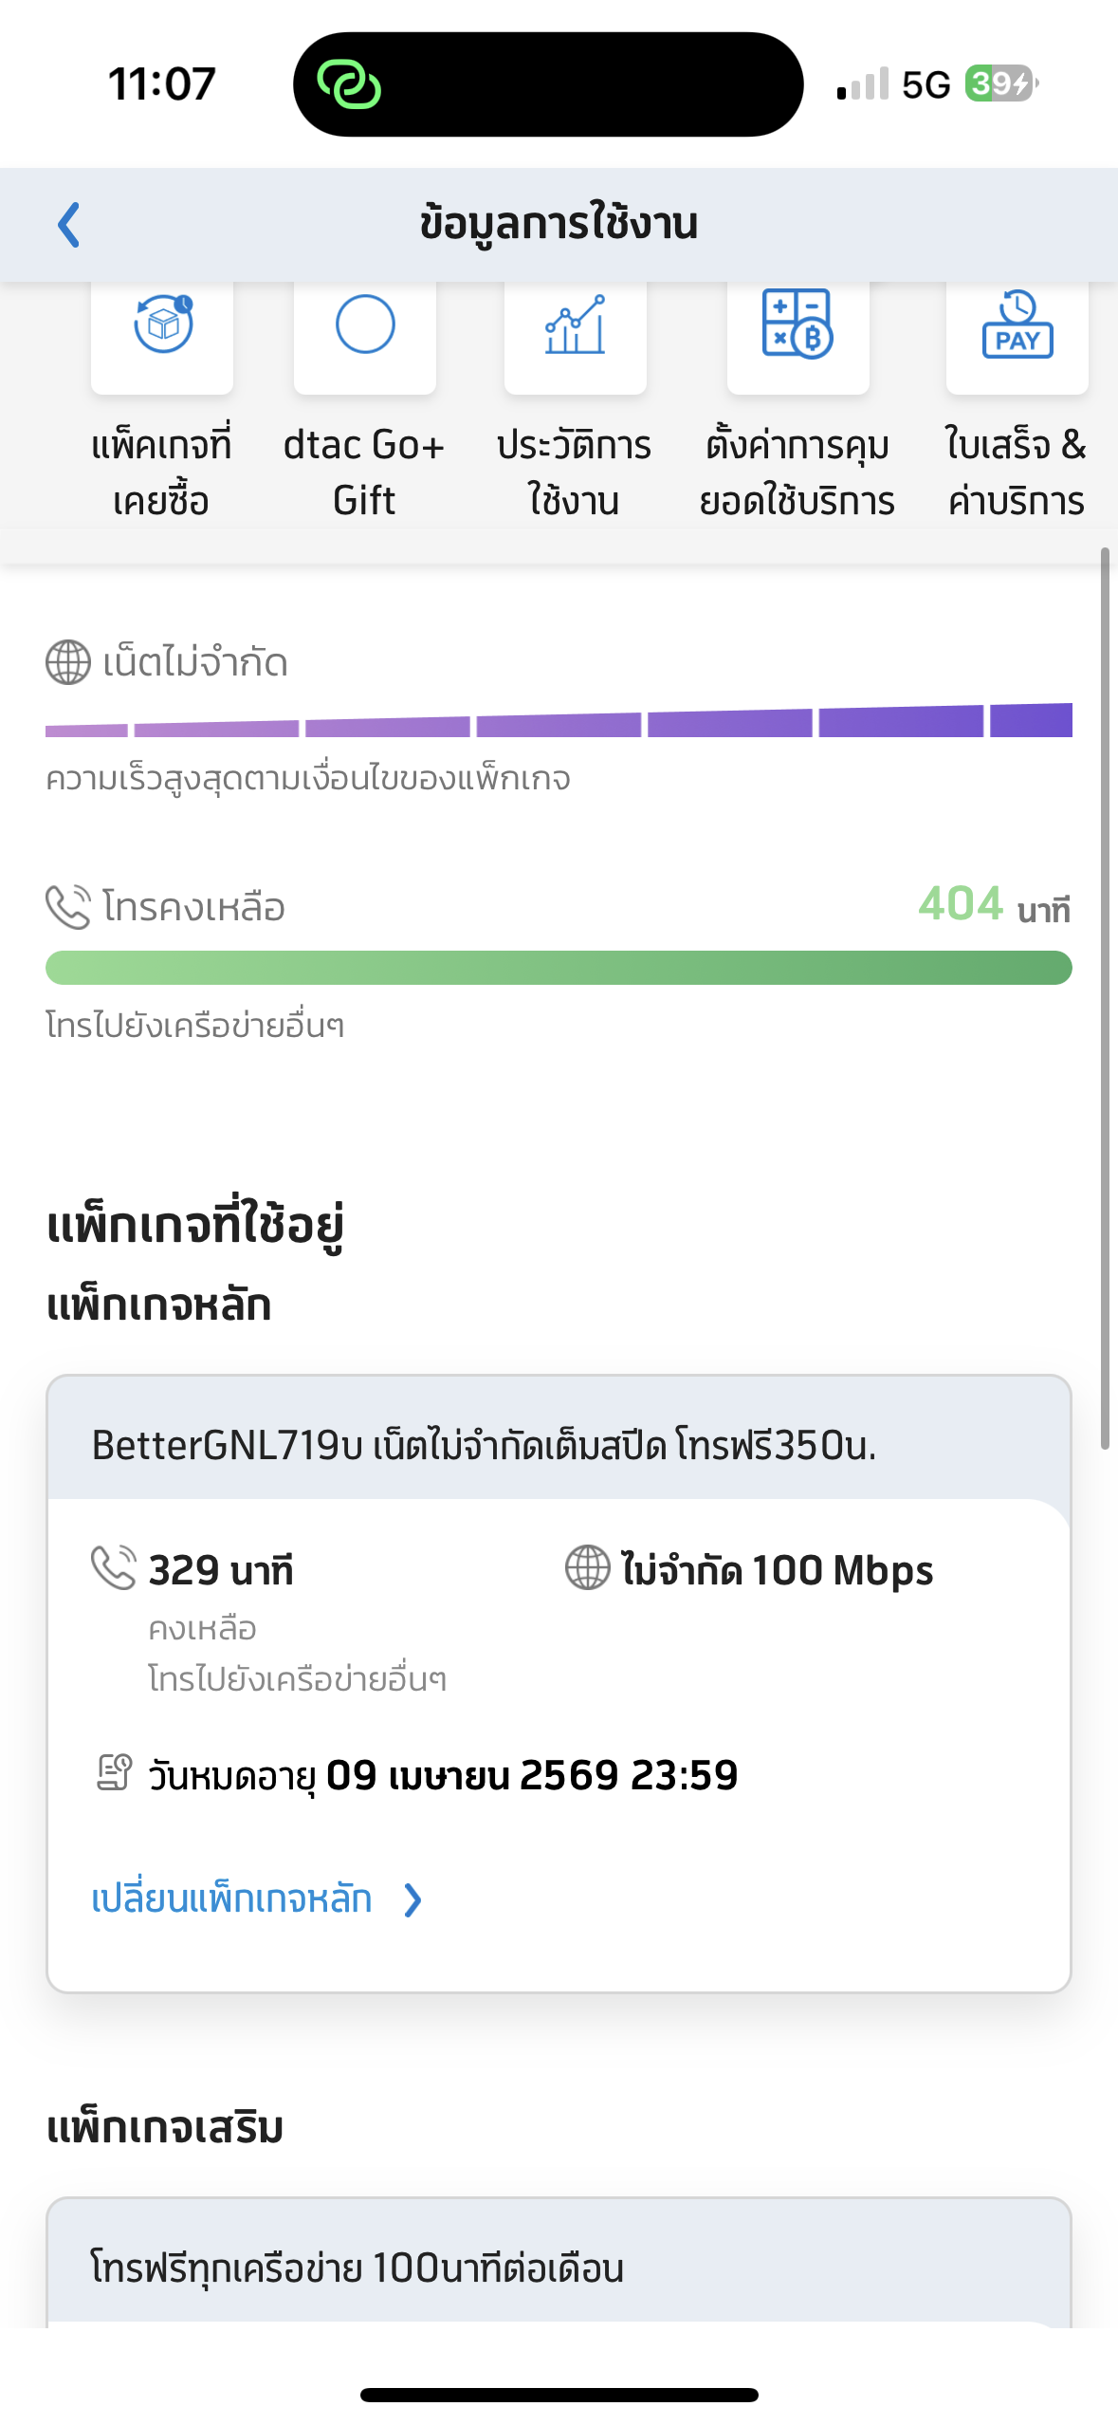
Task: Open usage history chart icon
Action: click(575, 326)
